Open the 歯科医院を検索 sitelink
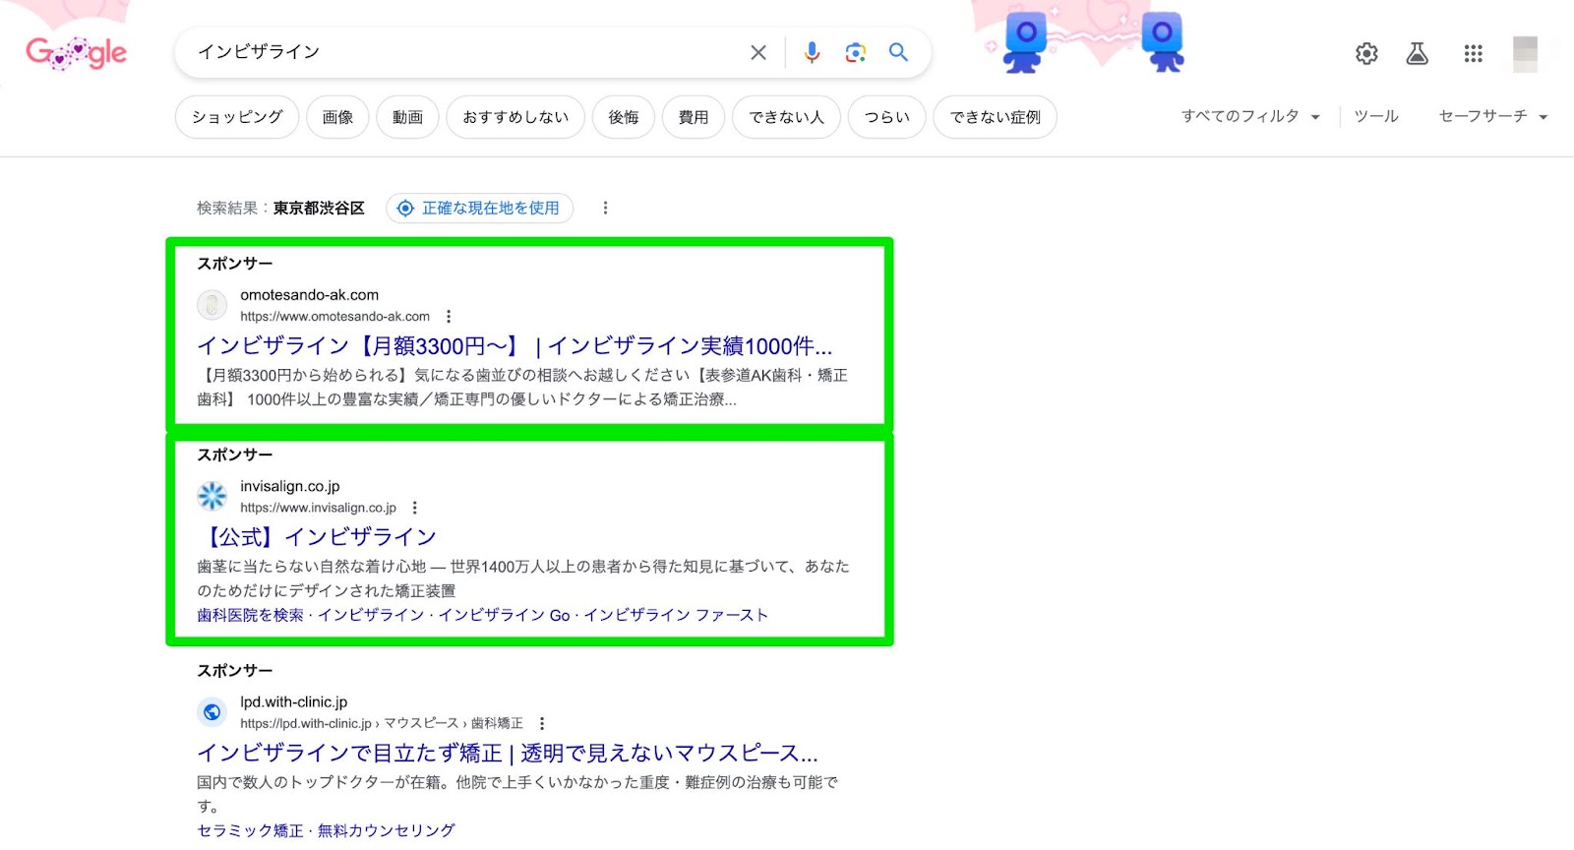Image resolution: width=1574 pixels, height=850 pixels. tap(250, 615)
